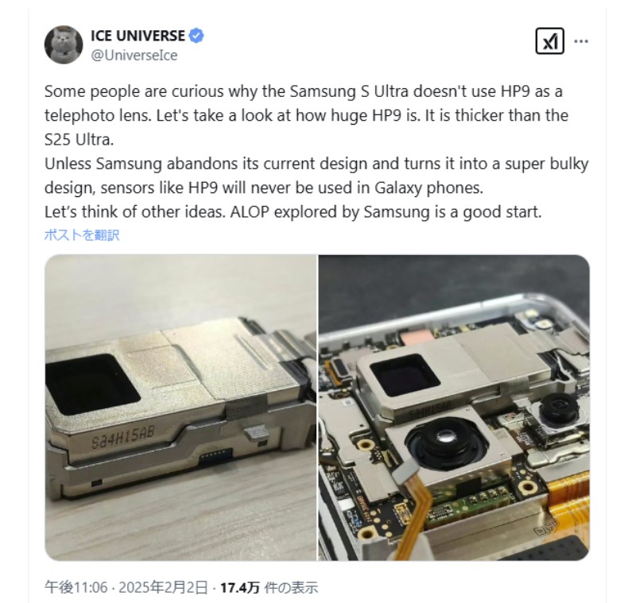Translate post via ポストを翻訳 link
This screenshot has height=603, width=624.
click(82, 234)
